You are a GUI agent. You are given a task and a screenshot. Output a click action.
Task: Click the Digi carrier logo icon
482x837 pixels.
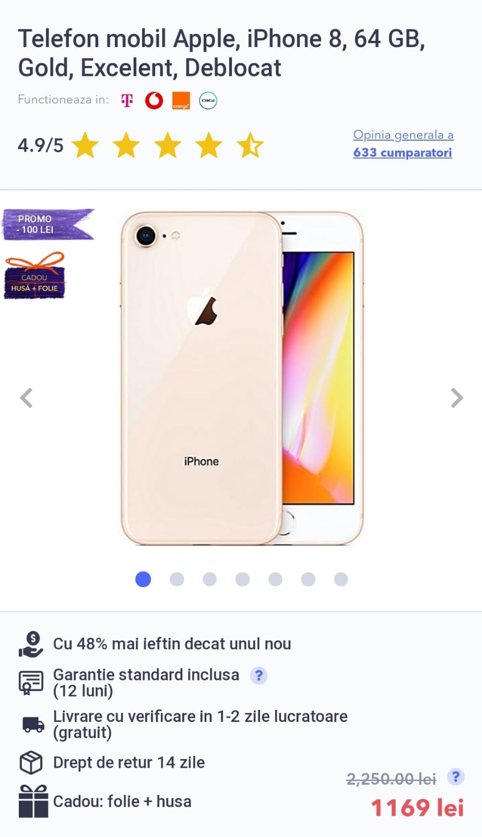208,100
